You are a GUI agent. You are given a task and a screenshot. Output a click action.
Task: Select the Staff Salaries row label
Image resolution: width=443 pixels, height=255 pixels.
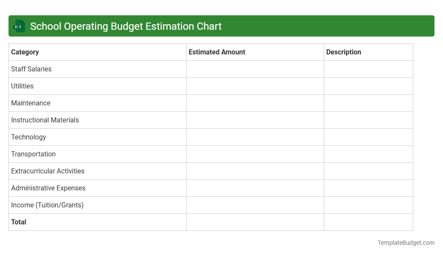tap(31, 69)
